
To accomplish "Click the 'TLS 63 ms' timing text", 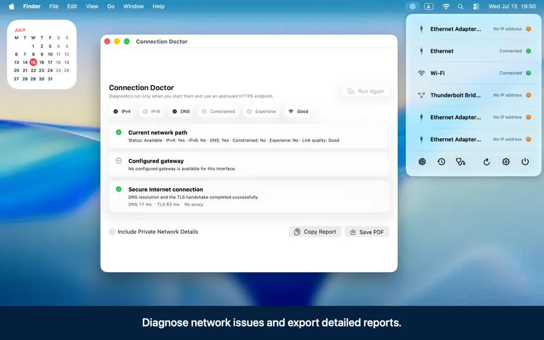I will pos(168,204).
